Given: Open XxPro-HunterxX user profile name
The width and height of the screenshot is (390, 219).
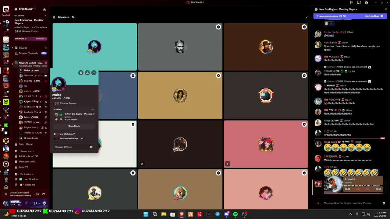Looking at the screenshot, I should pos(333,32).
